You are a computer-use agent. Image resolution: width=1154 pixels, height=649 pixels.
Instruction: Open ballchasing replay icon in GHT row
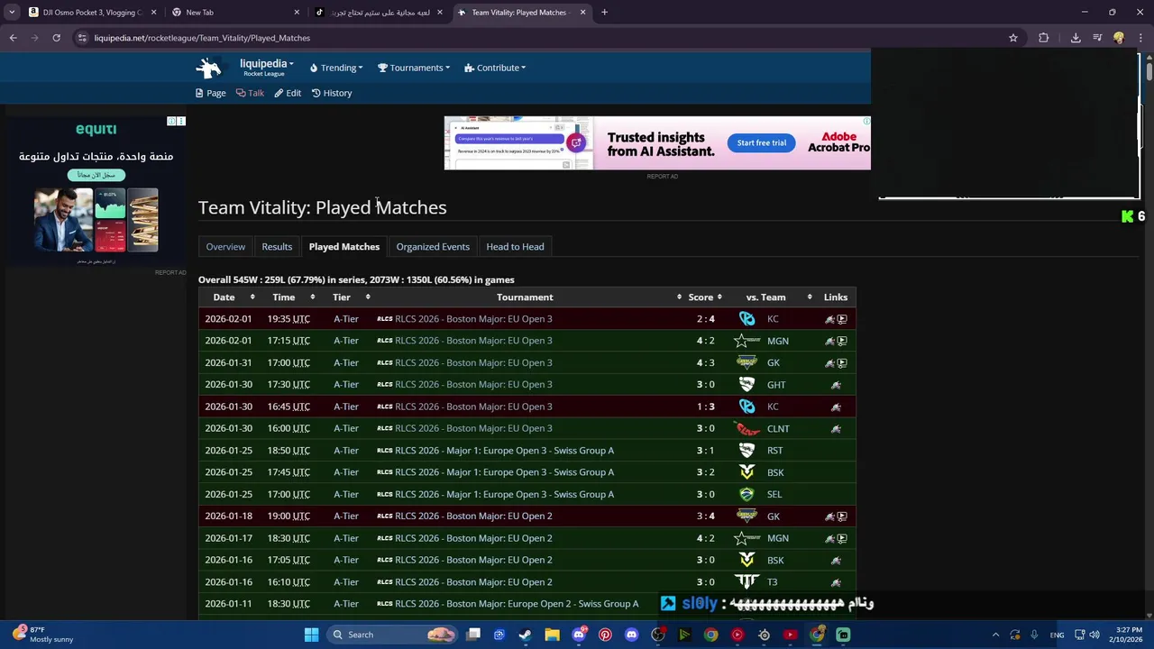pyautogui.click(x=836, y=385)
